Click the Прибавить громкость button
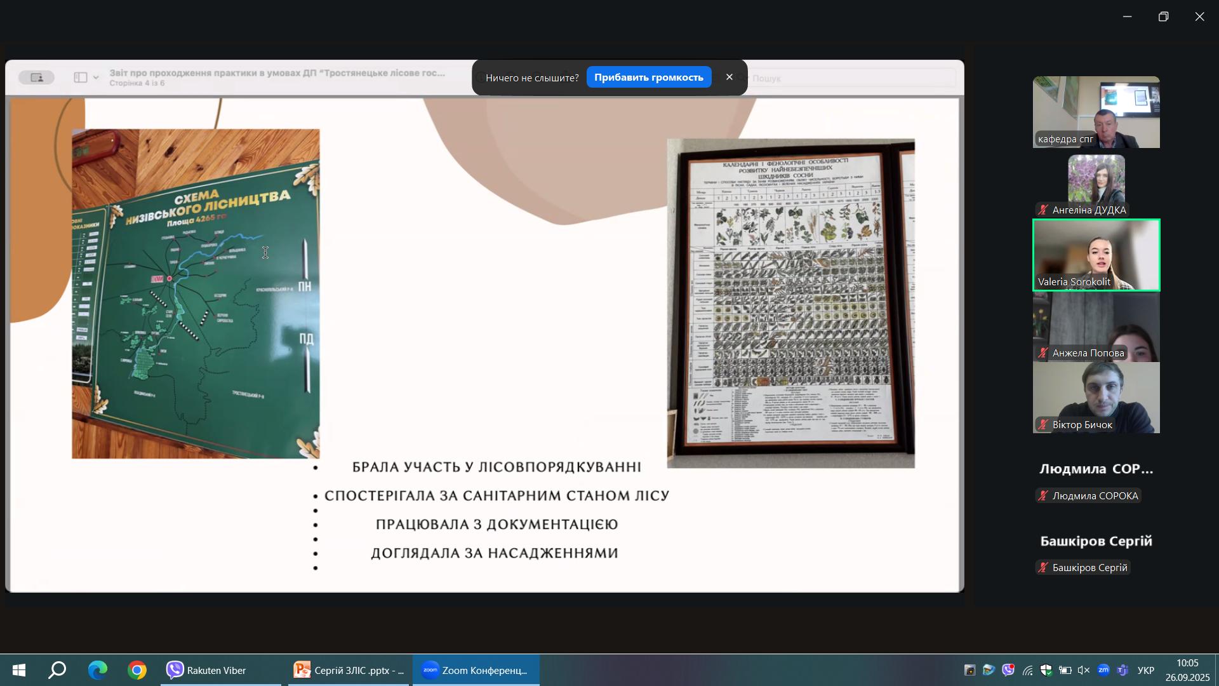This screenshot has height=686, width=1219. click(648, 77)
